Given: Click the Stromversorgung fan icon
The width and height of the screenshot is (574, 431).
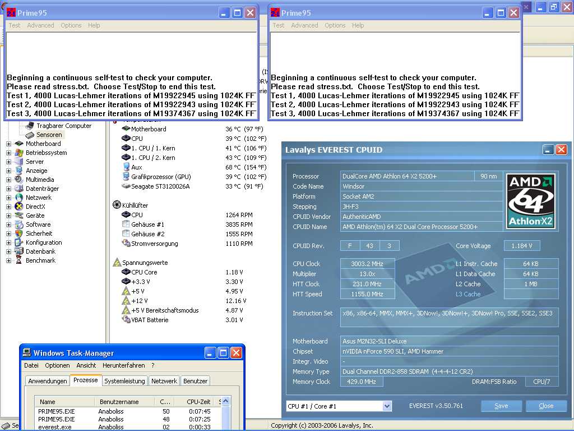Looking at the screenshot, I should coord(126,244).
